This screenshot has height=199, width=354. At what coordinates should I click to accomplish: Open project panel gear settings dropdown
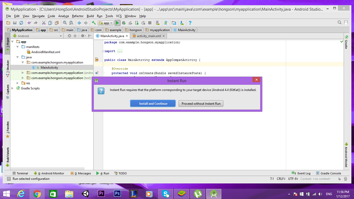tap(83, 36)
